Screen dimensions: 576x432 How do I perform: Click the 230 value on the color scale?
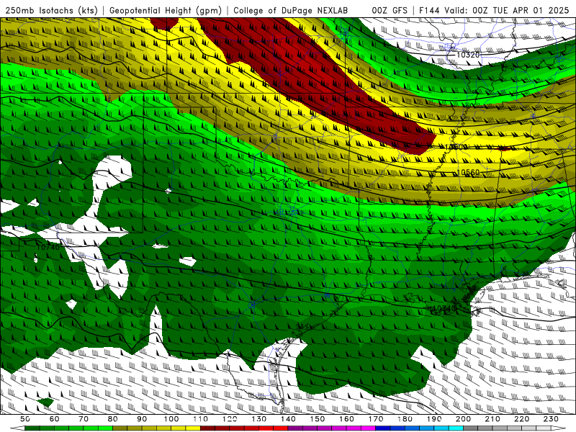[551, 419]
